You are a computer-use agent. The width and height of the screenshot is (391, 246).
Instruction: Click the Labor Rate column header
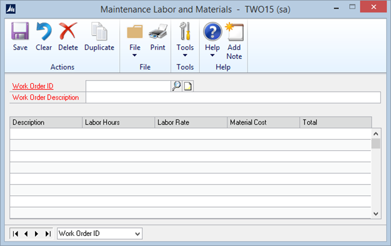click(191, 123)
